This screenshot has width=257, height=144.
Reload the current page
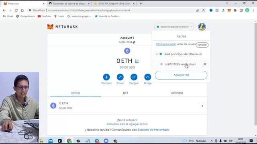[16, 10]
